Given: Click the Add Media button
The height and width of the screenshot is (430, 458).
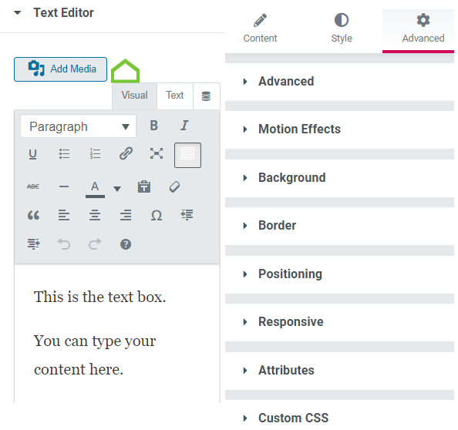Looking at the screenshot, I should [x=60, y=69].
